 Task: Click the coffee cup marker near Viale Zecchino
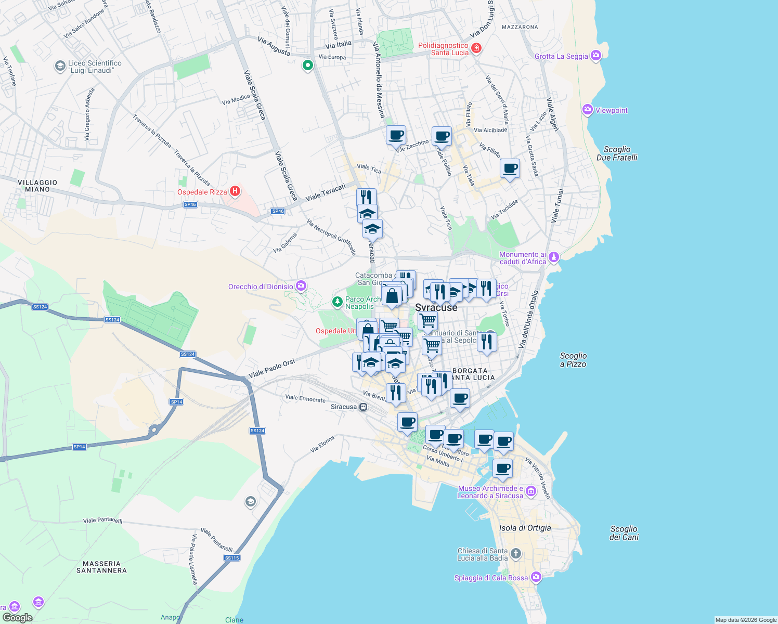[x=396, y=136]
